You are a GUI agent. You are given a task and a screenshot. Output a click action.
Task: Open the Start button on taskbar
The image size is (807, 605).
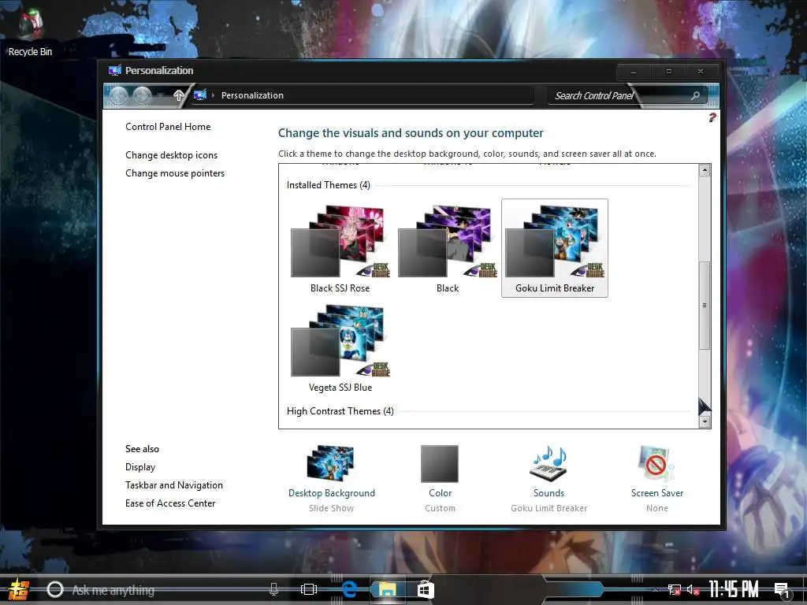(x=18, y=589)
